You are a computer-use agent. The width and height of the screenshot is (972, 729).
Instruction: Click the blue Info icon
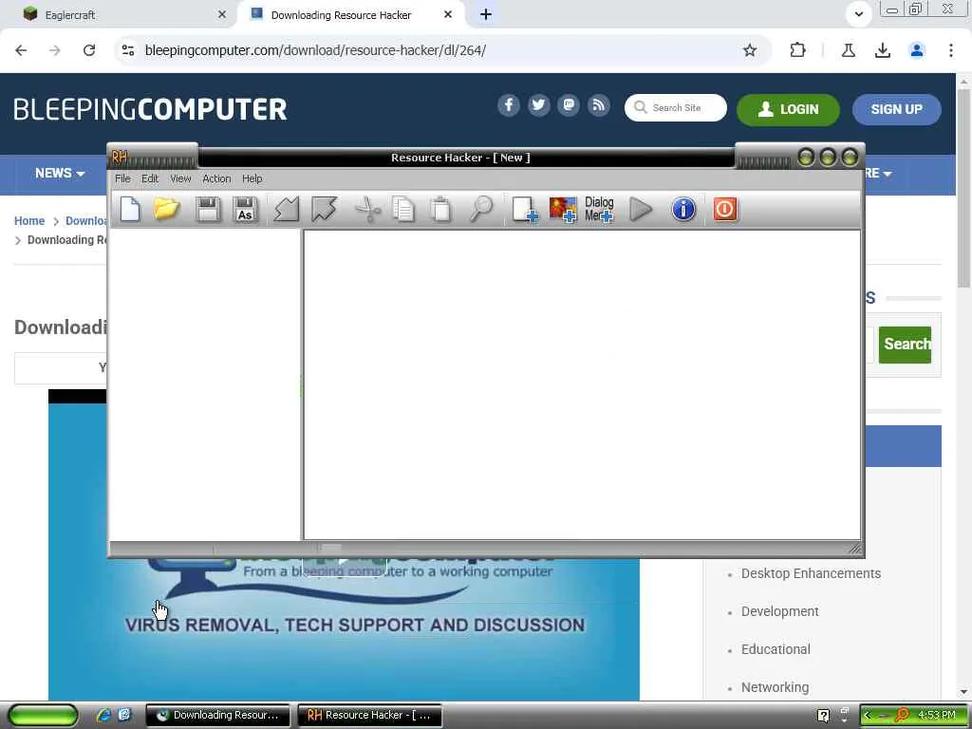coord(683,209)
